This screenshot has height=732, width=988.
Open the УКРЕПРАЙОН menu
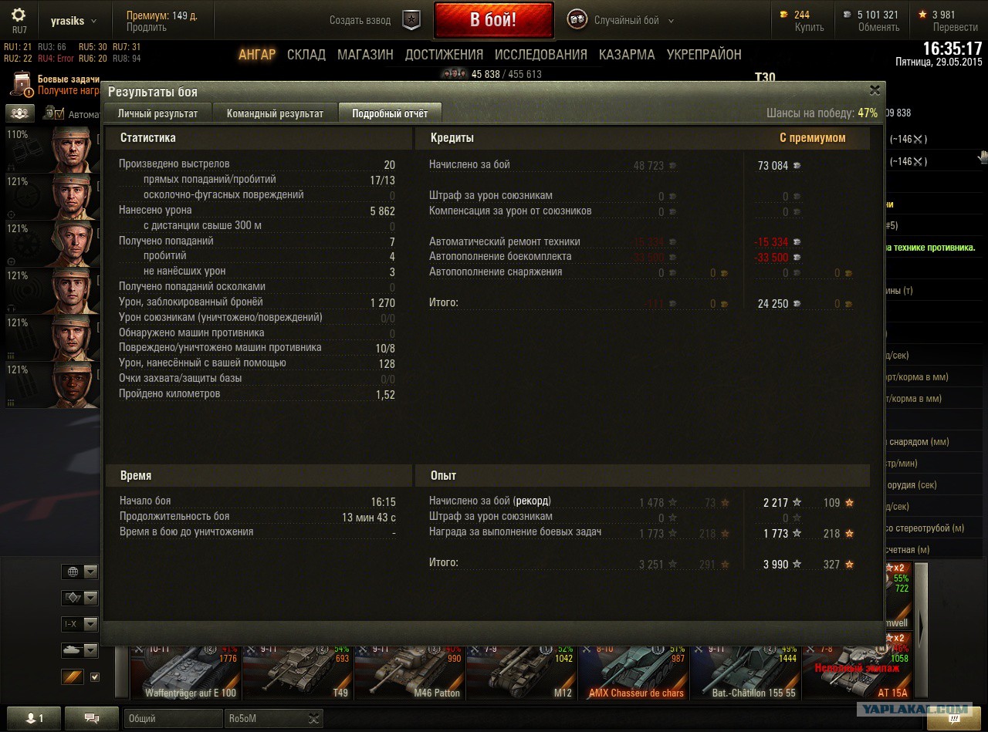[x=704, y=55]
